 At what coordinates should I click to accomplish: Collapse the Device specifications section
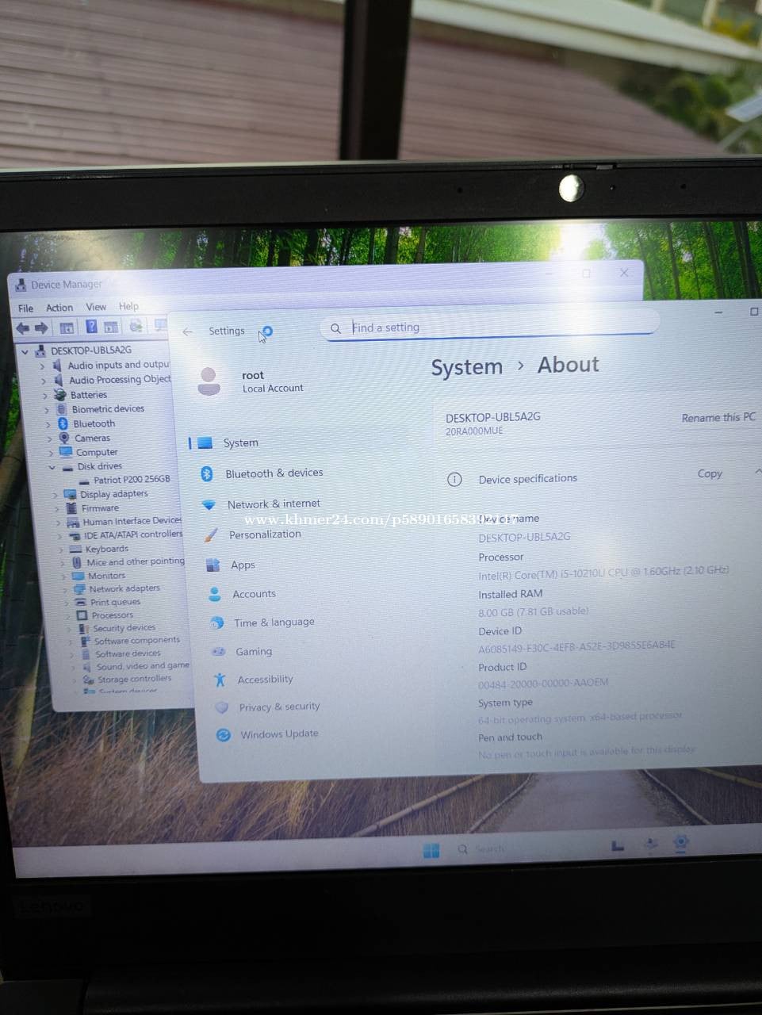coord(757,473)
